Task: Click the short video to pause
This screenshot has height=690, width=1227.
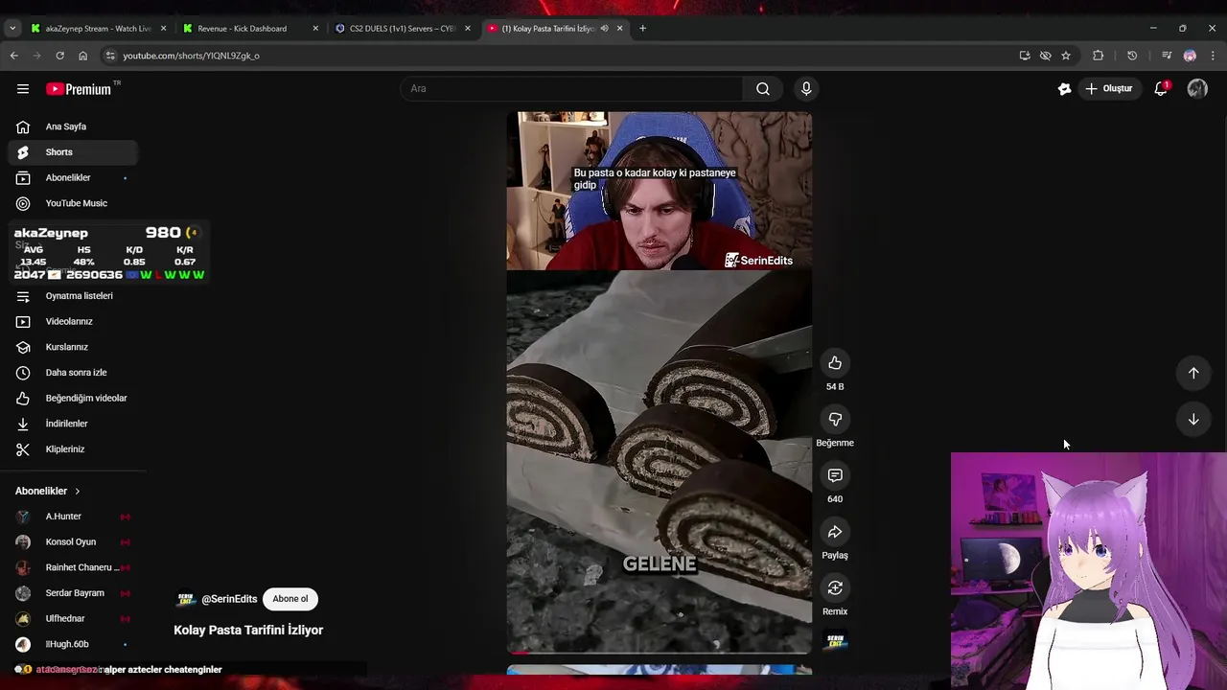Action: (660, 382)
